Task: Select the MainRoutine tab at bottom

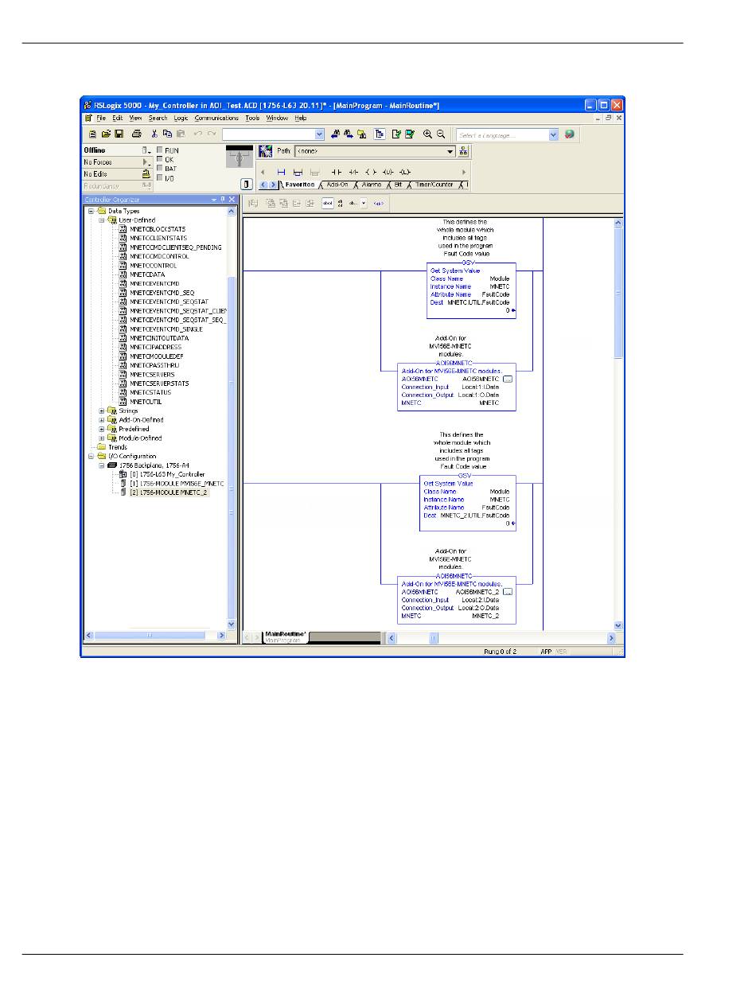Action: [286, 636]
